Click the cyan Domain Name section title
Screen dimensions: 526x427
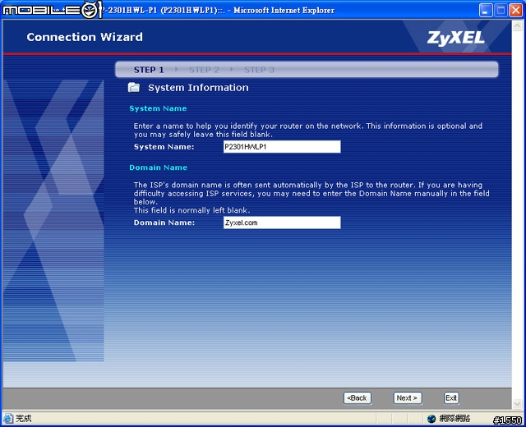point(159,168)
